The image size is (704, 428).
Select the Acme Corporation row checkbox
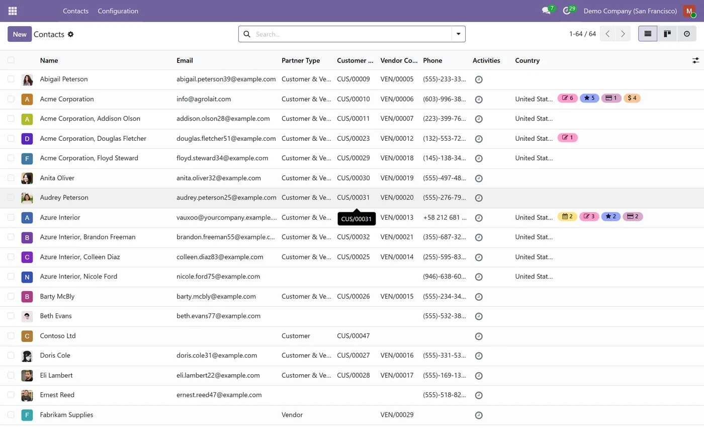(x=11, y=99)
